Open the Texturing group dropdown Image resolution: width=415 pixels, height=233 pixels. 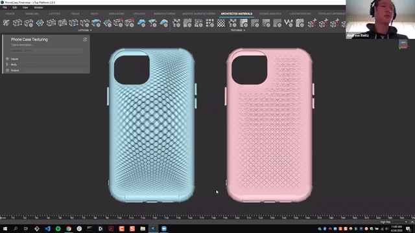pos(238,30)
